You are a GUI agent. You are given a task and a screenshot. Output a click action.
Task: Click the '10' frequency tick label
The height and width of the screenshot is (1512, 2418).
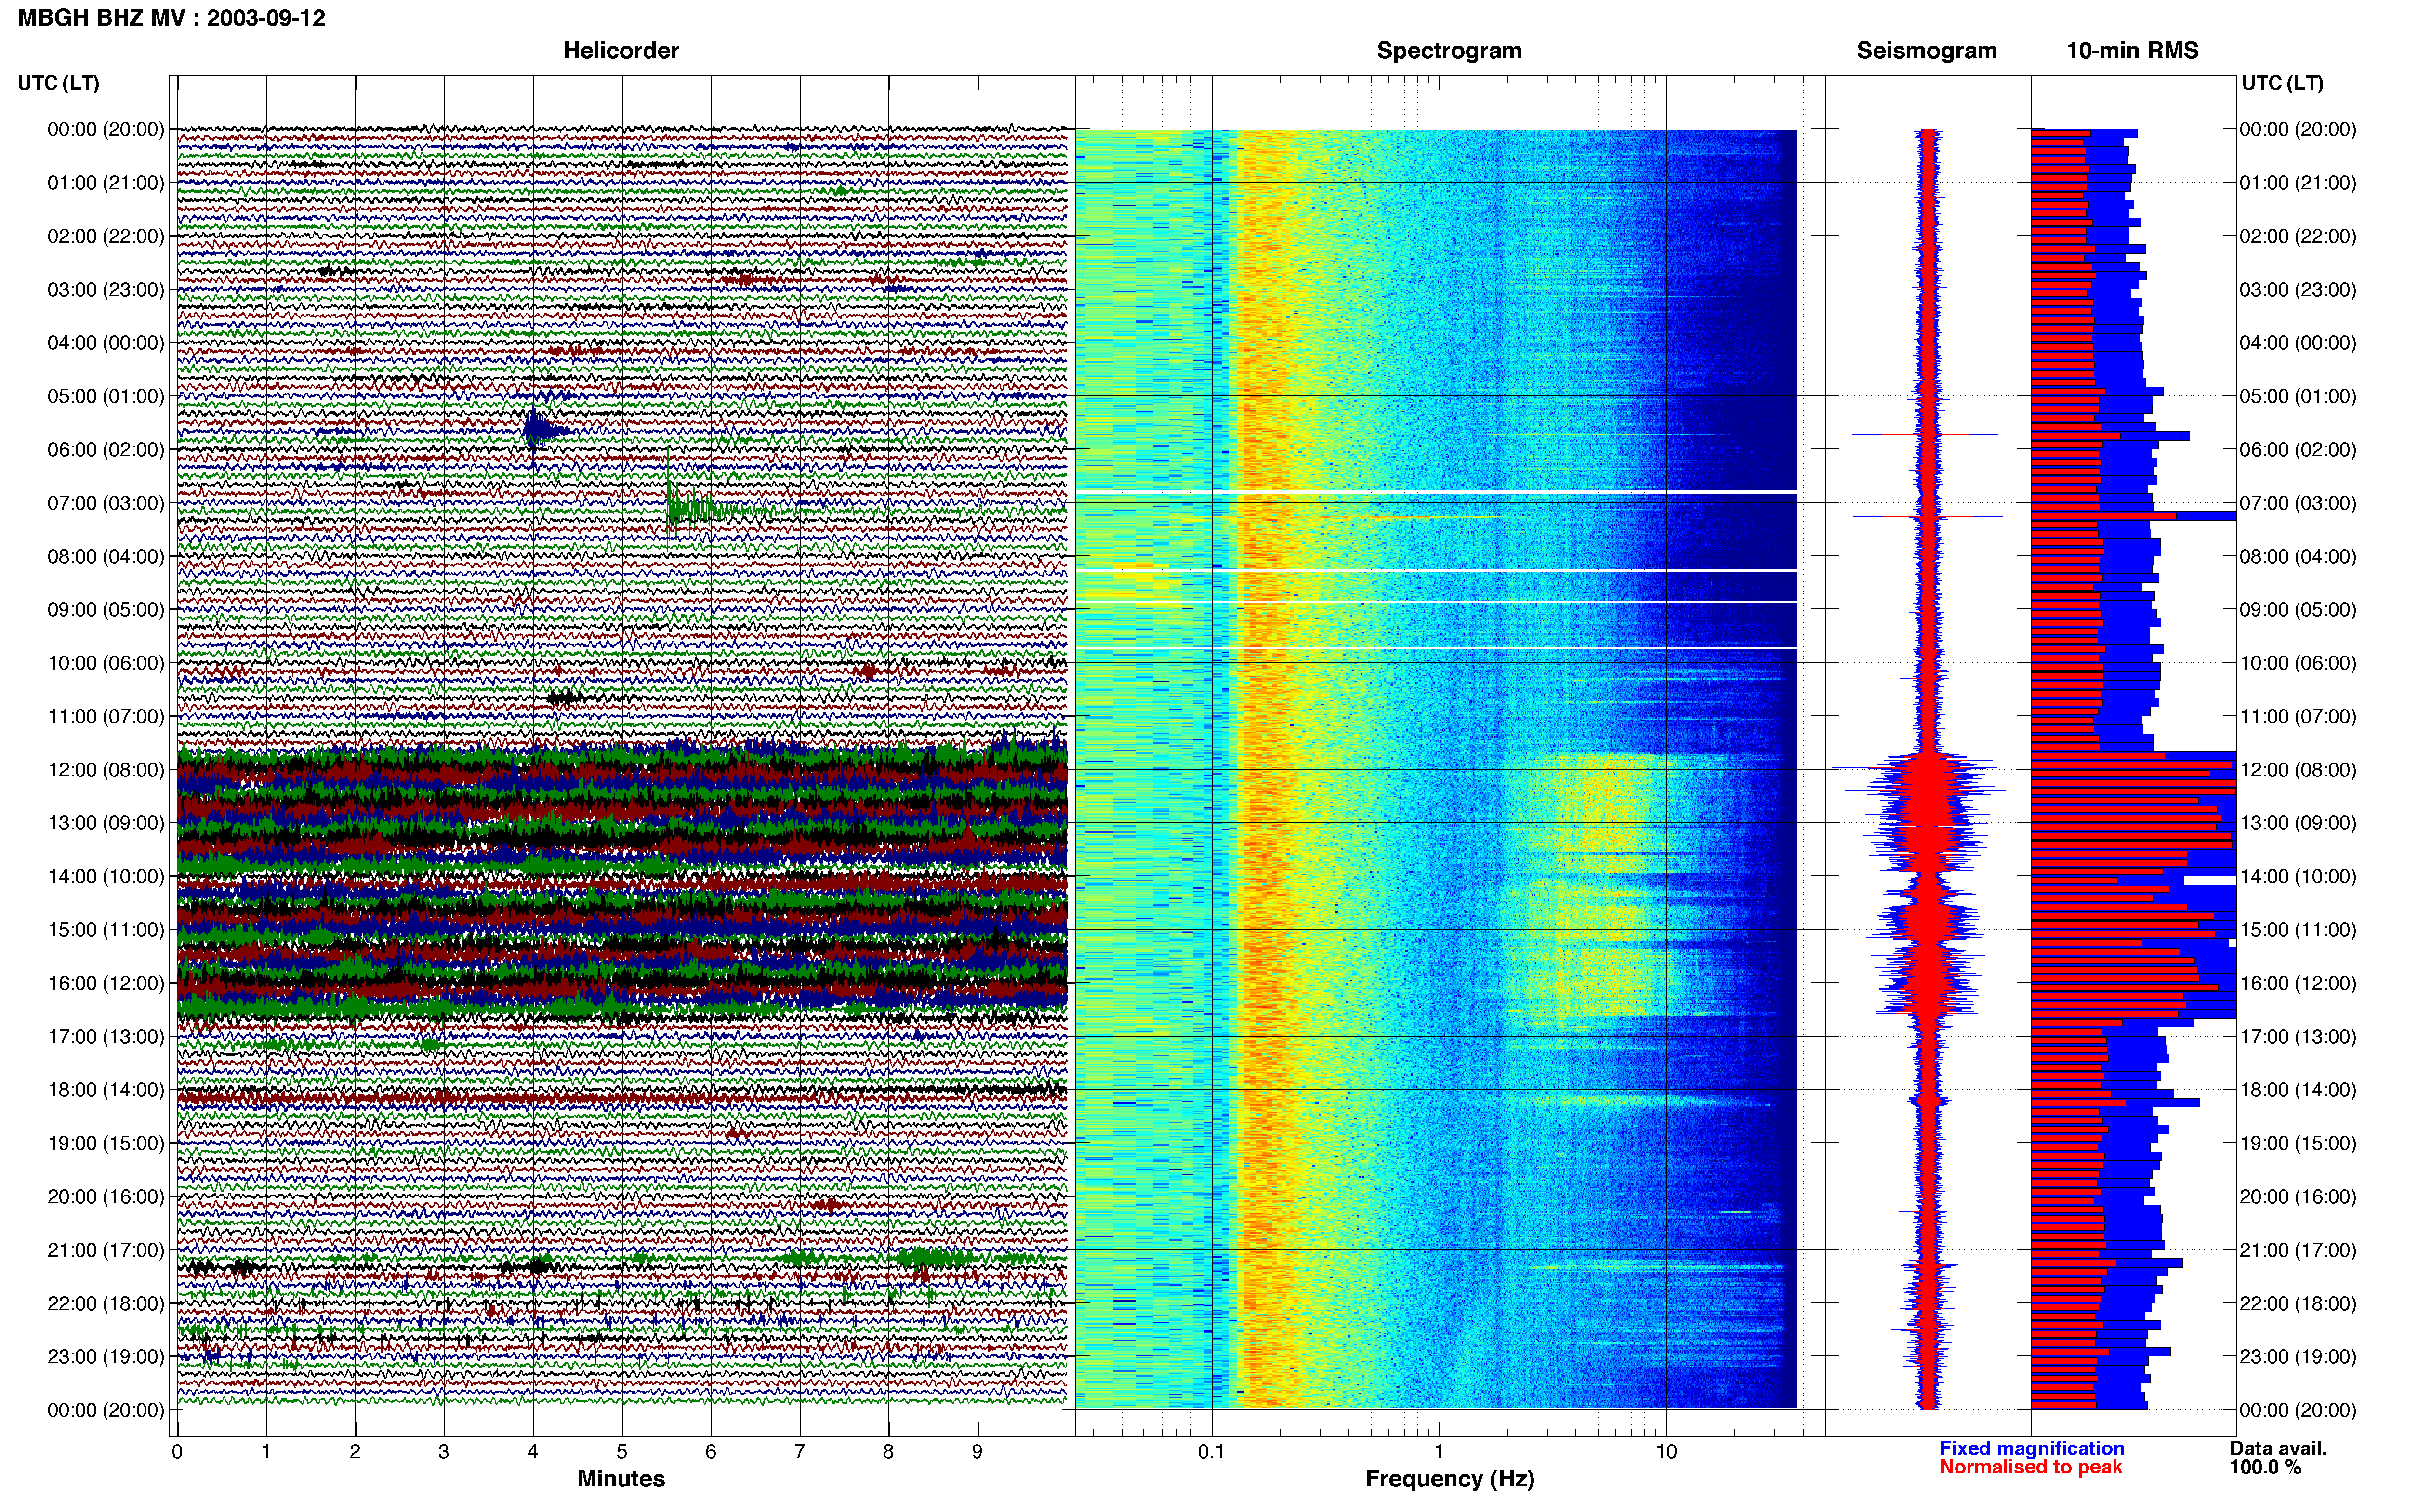pos(1666,1452)
